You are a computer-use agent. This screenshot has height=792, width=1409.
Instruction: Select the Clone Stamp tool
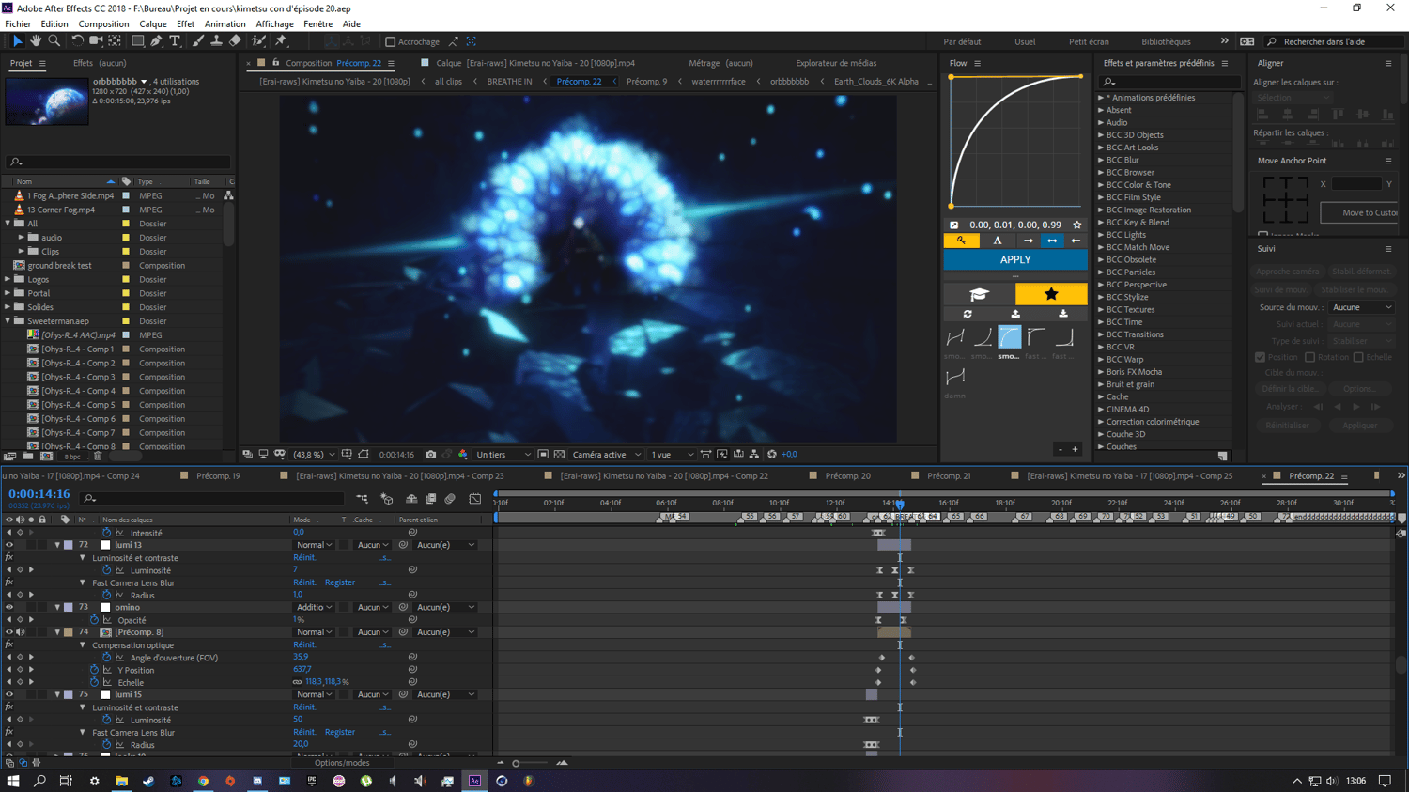click(x=216, y=41)
